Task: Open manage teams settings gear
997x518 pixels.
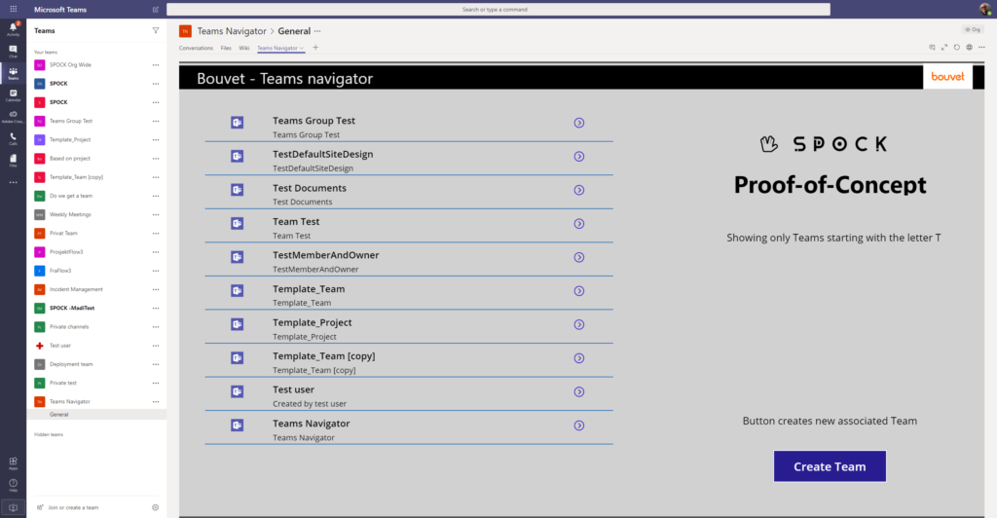Action: [x=155, y=507]
